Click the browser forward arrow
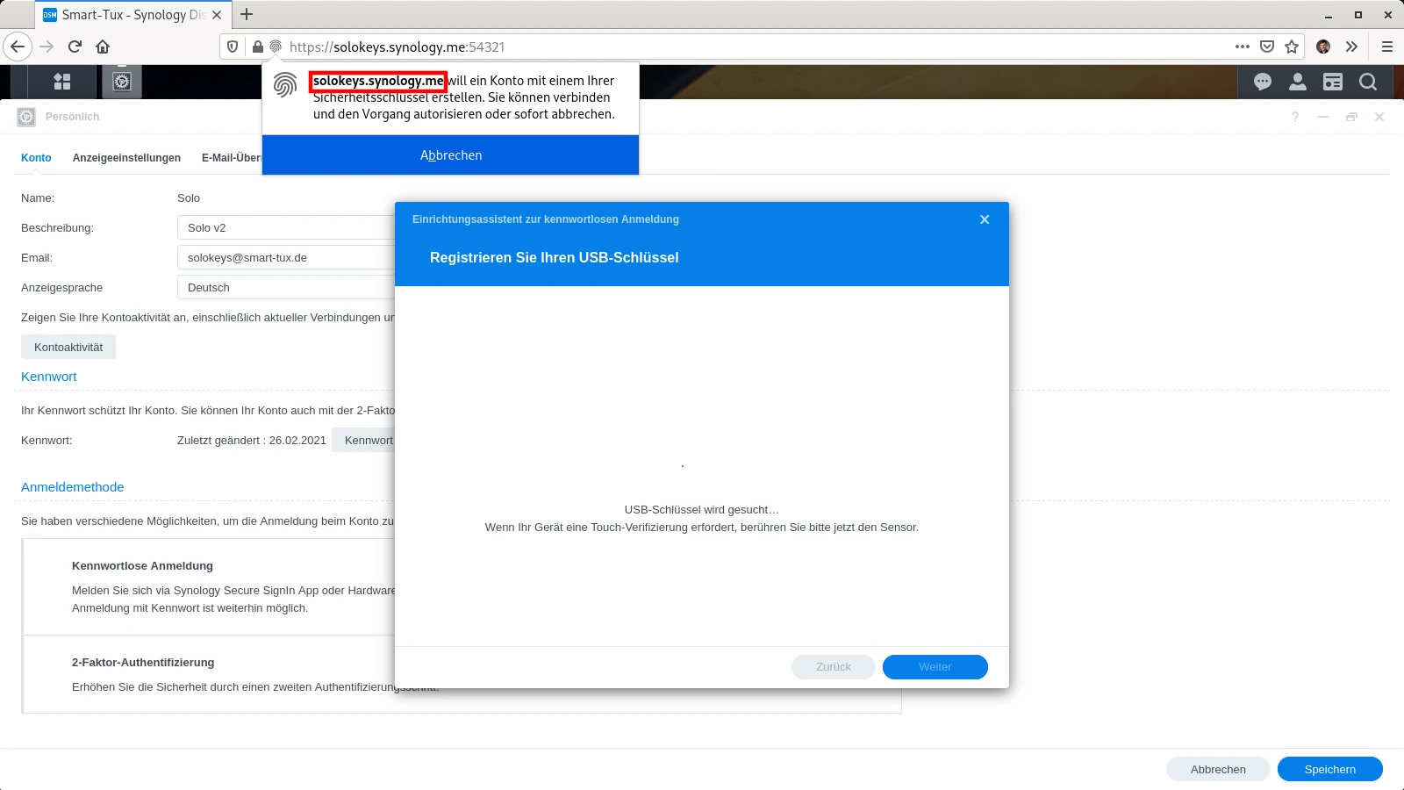The height and width of the screenshot is (790, 1404). [x=47, y=47]
